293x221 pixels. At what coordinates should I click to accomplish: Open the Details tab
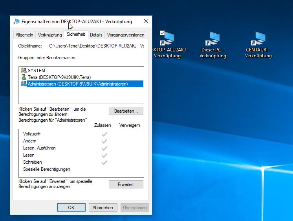tap(96, 35)
